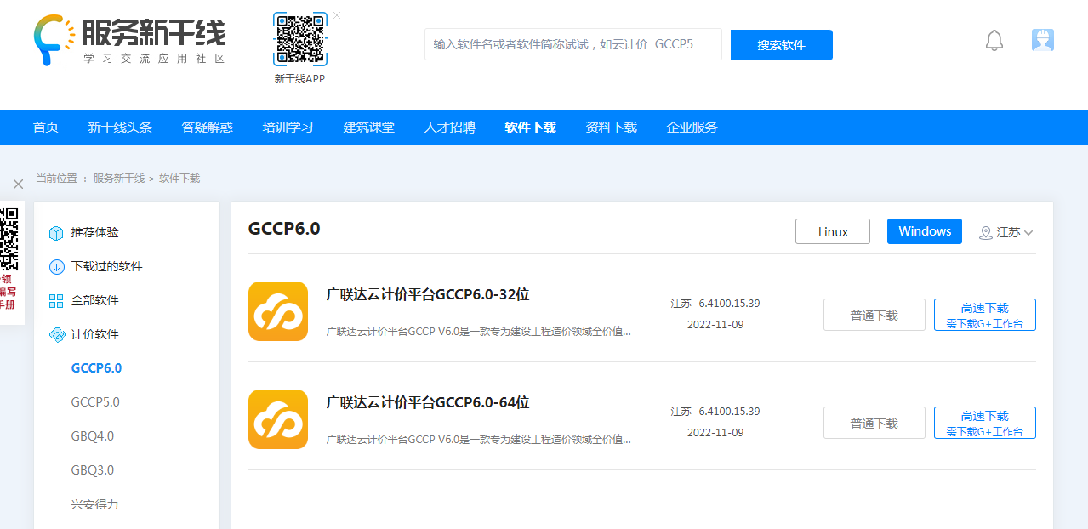The image size is (1088, 529).
Task: Click the 64位 description text line
Action: coord(479,440)
